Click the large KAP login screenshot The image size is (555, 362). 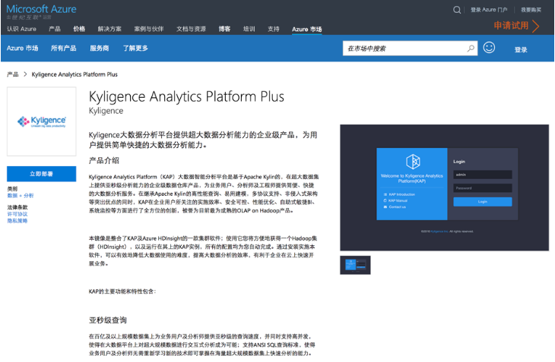pos(444,187)
